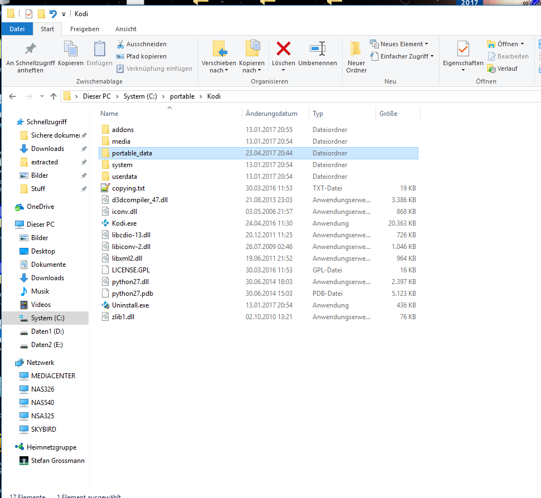Select Uninstall.exe file
This screenshot has width=541, height=498.
(130, 305)
